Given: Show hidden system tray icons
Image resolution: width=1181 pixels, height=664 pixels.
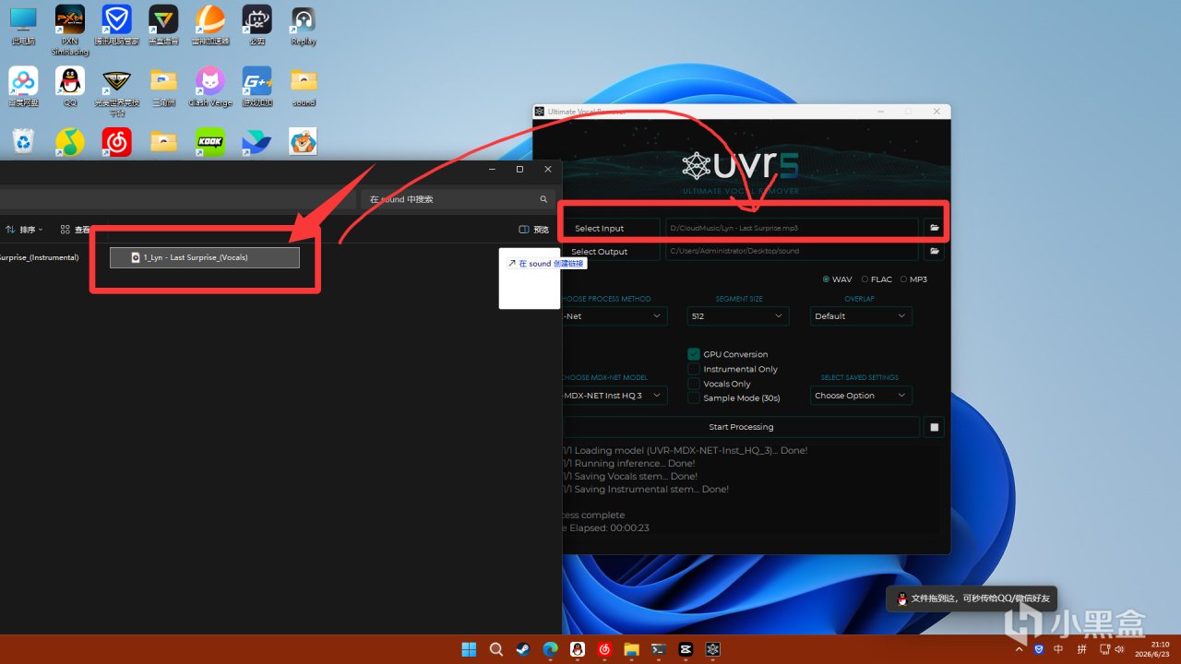Looking at the screenshot, I should click(x=1020, y=649).
